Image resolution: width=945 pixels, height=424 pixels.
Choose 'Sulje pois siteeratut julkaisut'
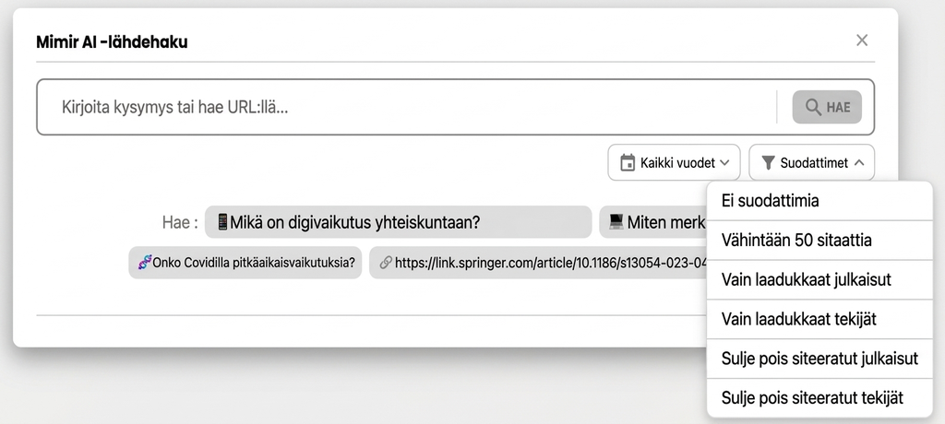(819, 359)
